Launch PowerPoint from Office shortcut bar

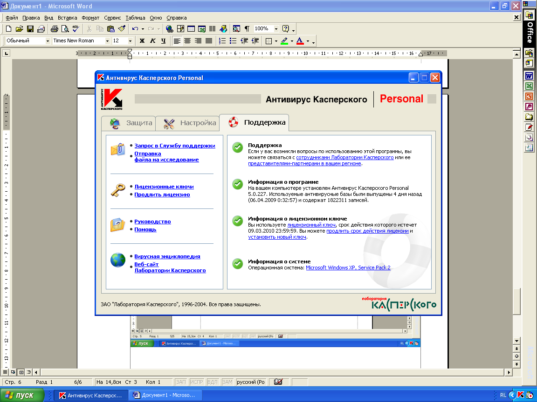point(529,97)
